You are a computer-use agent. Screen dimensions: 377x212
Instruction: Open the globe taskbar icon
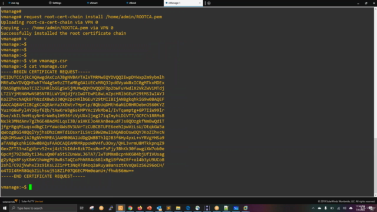coord(197,208)
